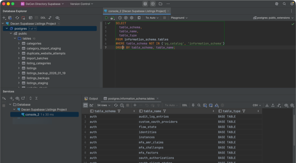
Task: Select duplicate_website_attempts table
Action: (x=46, y=53)
